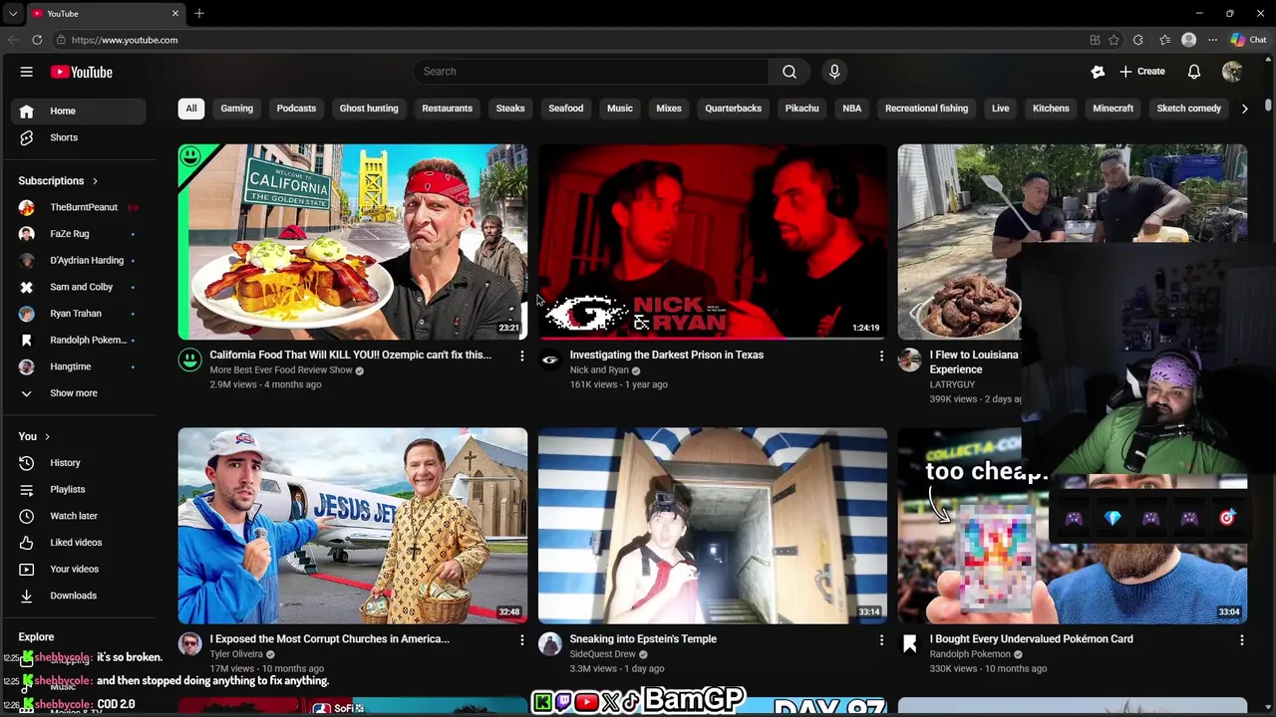The image size is (1276, 717).
Task: Open Watch later list
Action: pyautogui.click(x=78, y=516)
